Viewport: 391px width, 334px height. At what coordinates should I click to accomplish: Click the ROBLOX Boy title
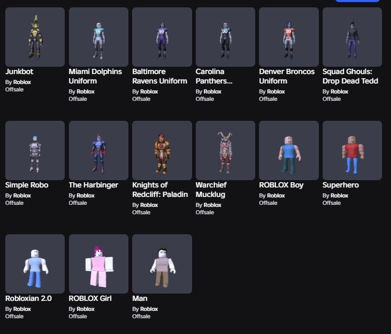coord(282,185)
